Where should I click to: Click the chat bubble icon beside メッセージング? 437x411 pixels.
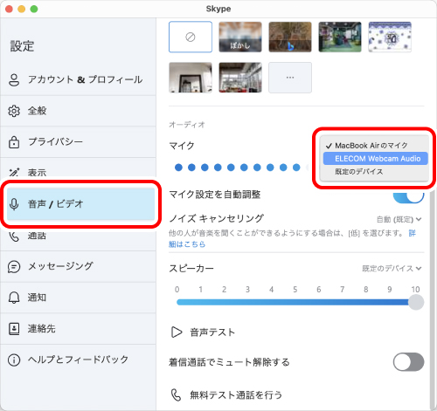tap(14, 267)
